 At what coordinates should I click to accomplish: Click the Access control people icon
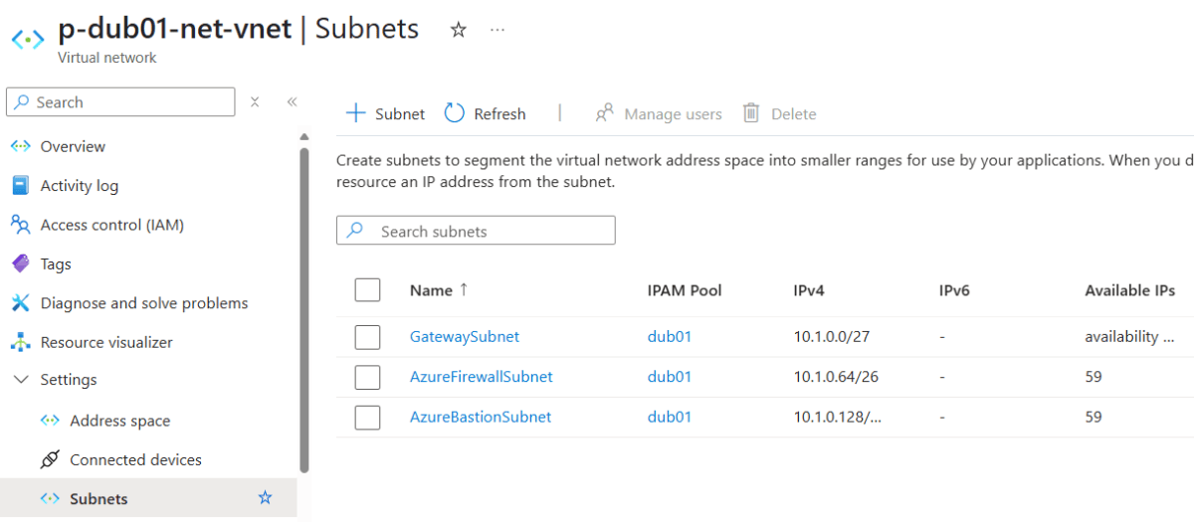click(21, 225)
